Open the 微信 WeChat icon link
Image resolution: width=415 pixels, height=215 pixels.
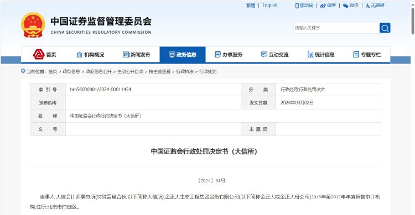tap(345, 6)
